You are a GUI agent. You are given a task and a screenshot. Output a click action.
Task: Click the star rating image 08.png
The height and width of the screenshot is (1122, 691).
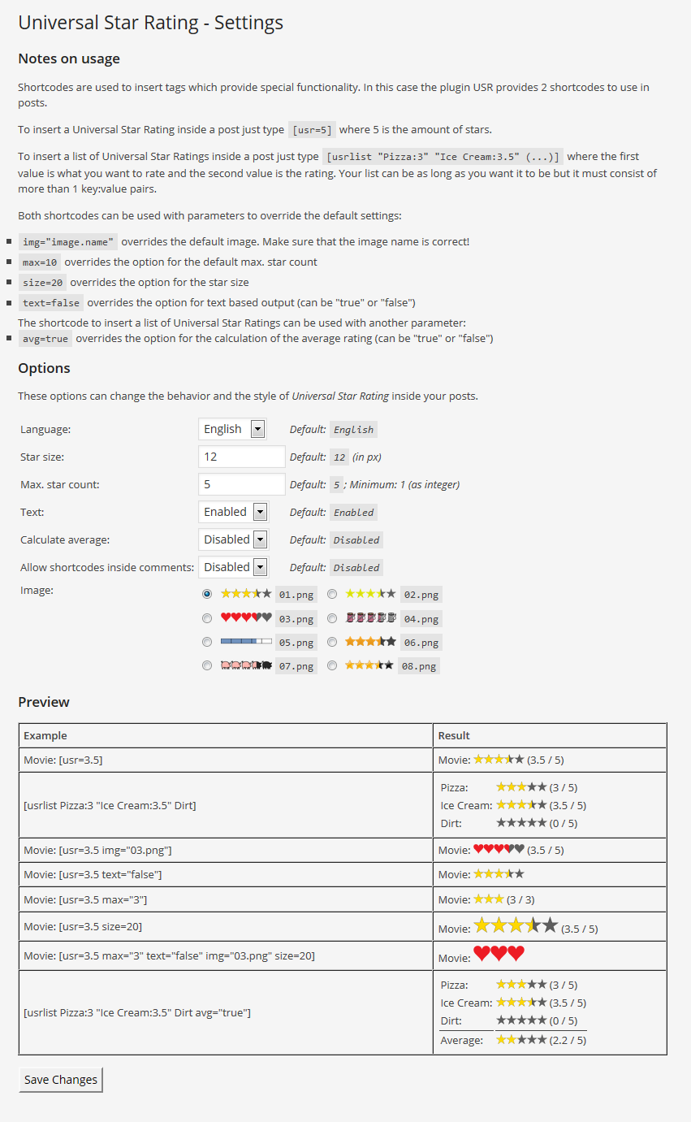369,665
